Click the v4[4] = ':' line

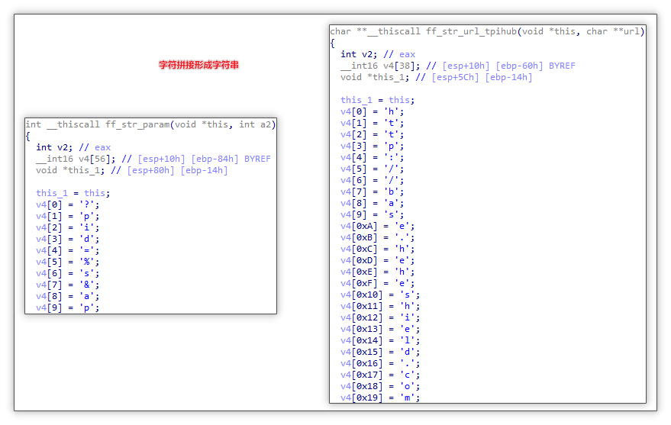(373, 157)
